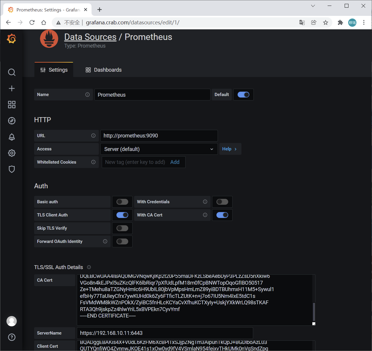Click the browser address bar URL
Image resolution: width=372 pixels, height=351 pixels.
click(x=133, y=23)
